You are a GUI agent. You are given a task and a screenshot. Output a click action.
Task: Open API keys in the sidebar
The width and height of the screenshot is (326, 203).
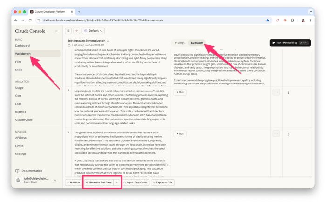(x=22, y=138)
